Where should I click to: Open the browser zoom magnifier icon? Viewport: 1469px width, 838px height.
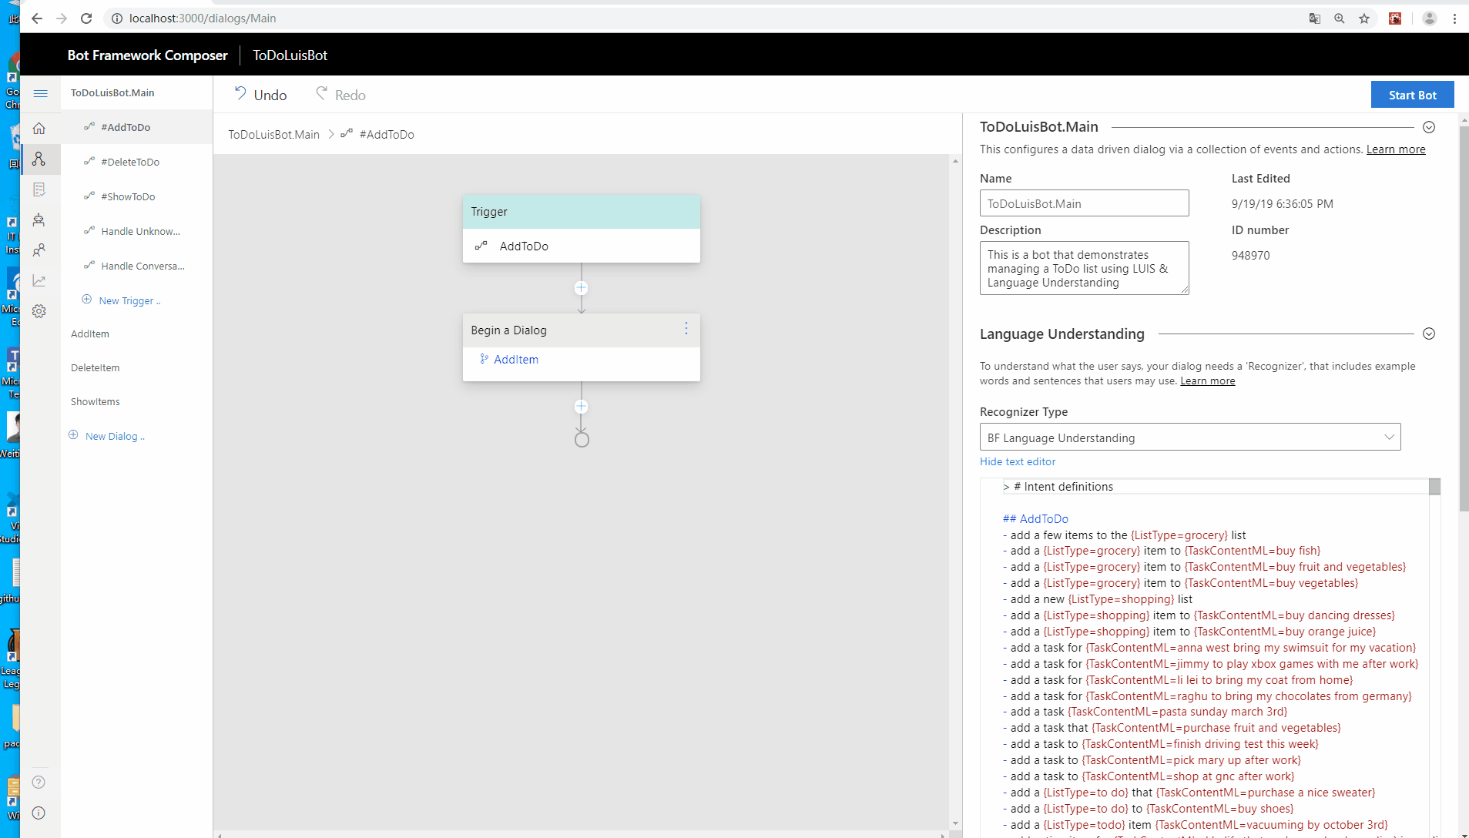pos(1340,18)
